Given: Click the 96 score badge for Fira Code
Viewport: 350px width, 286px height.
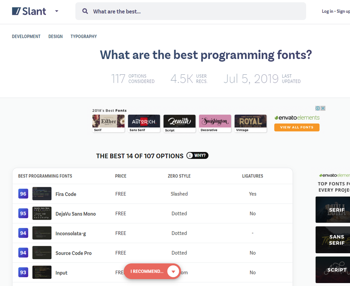Looking at the screenshot, I should 23,193.
